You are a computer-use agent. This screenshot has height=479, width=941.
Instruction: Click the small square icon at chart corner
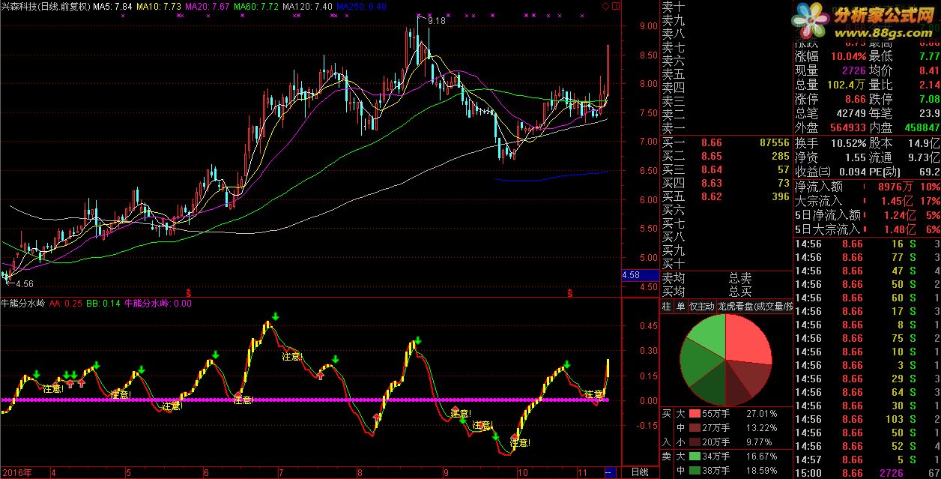click(x=615, y=6)
